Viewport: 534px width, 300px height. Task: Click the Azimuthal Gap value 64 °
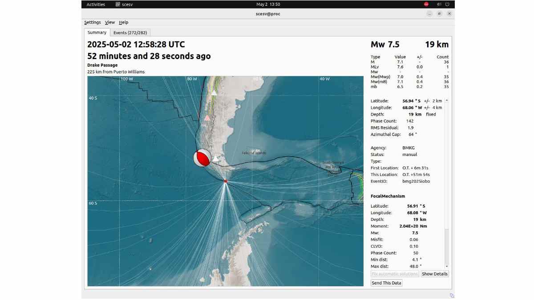pos(413,134)
